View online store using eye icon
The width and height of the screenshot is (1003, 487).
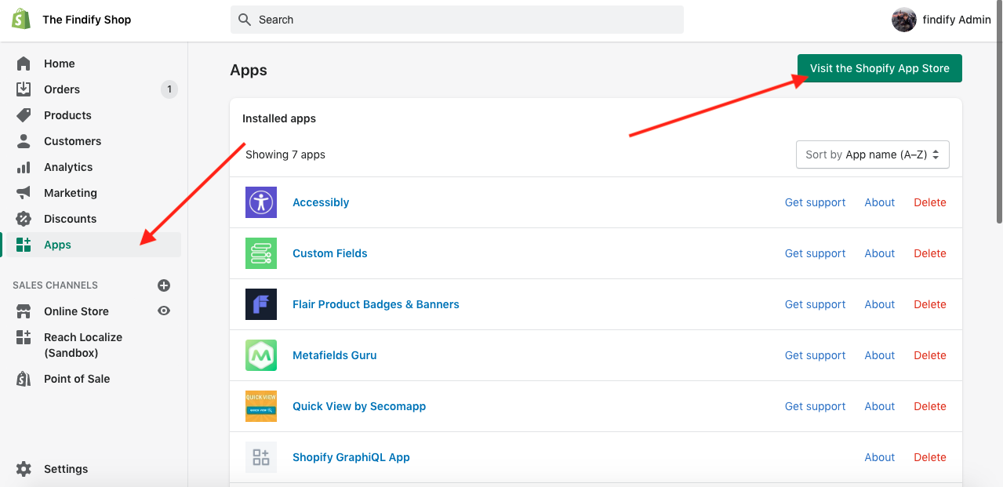[164, 311]
